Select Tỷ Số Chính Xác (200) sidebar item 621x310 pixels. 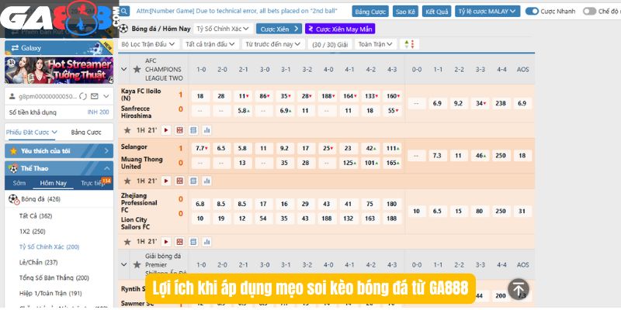[49, 246]
